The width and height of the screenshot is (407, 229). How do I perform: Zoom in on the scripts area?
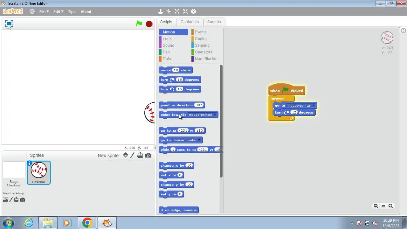click(x=391, y=206)
